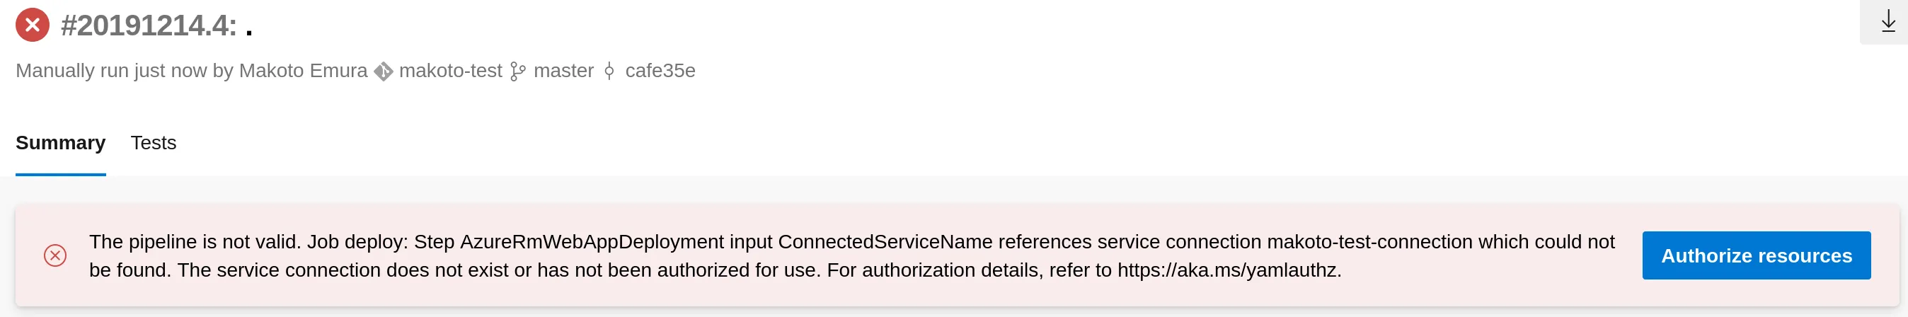Click the Makoto Emura name
Image resolution: width=1908 pixels, height=317 pixels.
coord(303,71)
